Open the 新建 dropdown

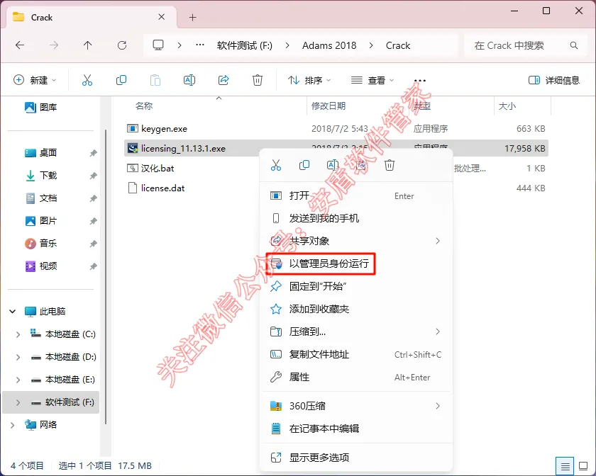click(x=35, y=80)
